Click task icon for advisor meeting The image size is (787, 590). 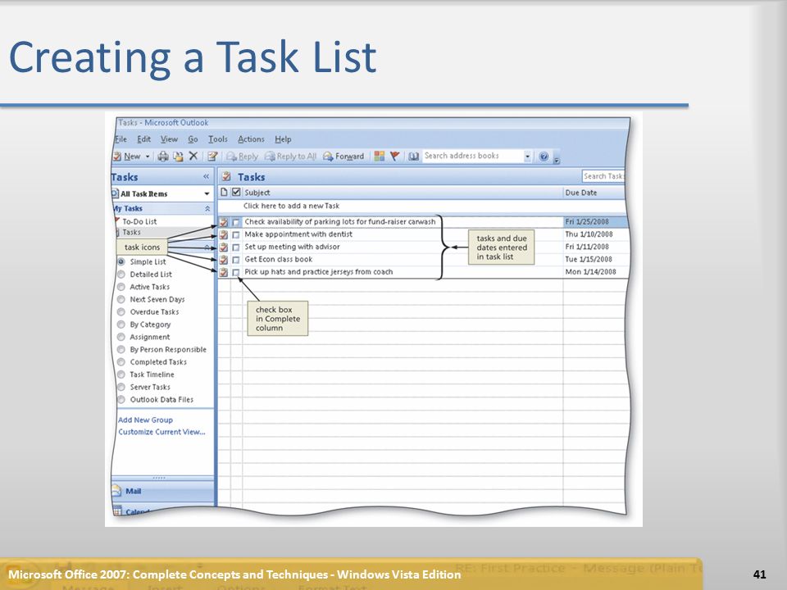pos(224,247)
